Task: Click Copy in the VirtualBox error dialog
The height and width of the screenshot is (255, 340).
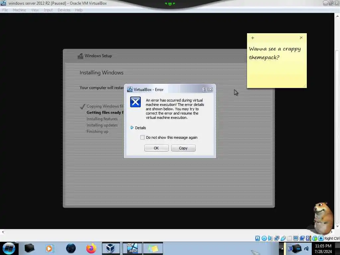Action: [183, 148]
